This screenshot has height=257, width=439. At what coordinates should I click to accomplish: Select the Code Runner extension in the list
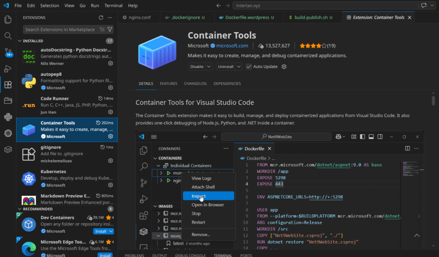point(67,105)
